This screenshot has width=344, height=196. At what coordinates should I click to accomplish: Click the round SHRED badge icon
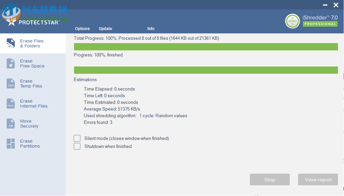(x=292, y=21)
